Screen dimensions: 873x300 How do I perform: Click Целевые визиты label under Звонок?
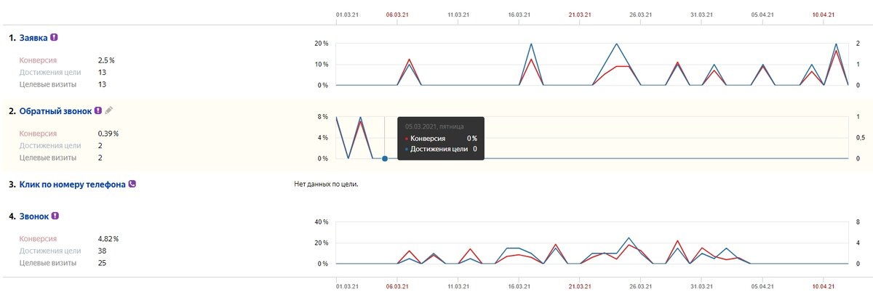[47, 263]
